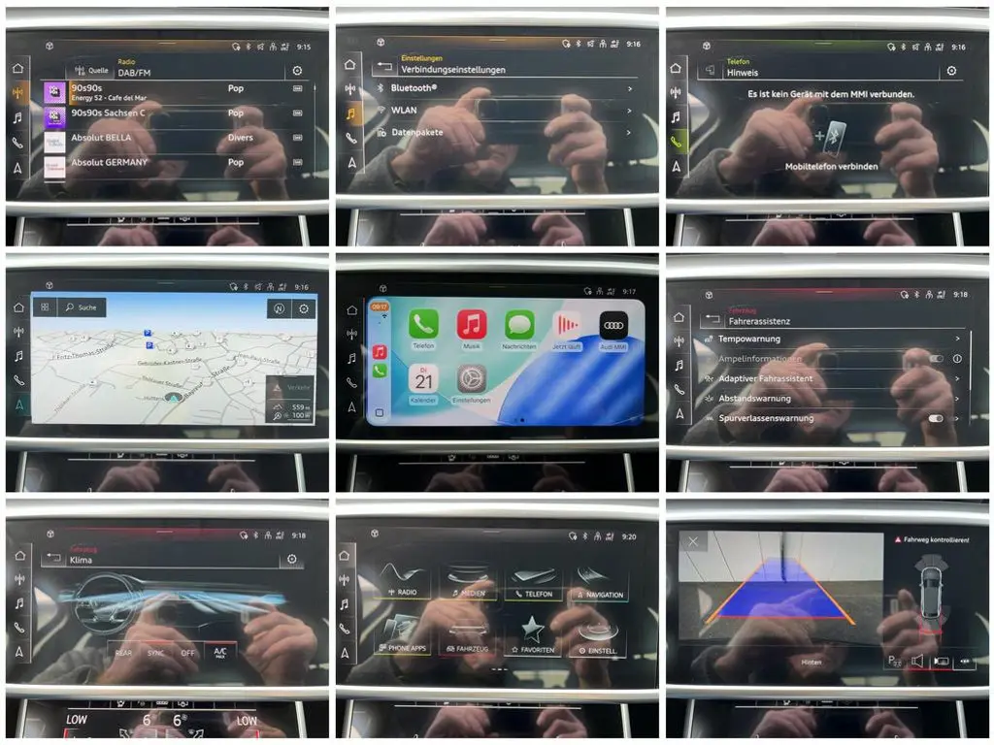
Task: Click the Jetzt läuft now-playing icon
Action: [x=567, y=325]
